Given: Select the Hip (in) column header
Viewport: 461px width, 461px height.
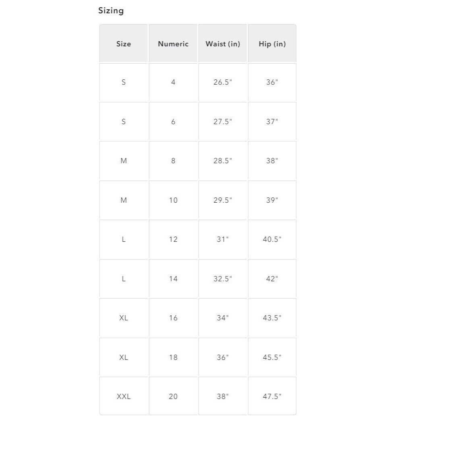Looking at the screenshot, I should pyautogui.click(x=272, y=44).
